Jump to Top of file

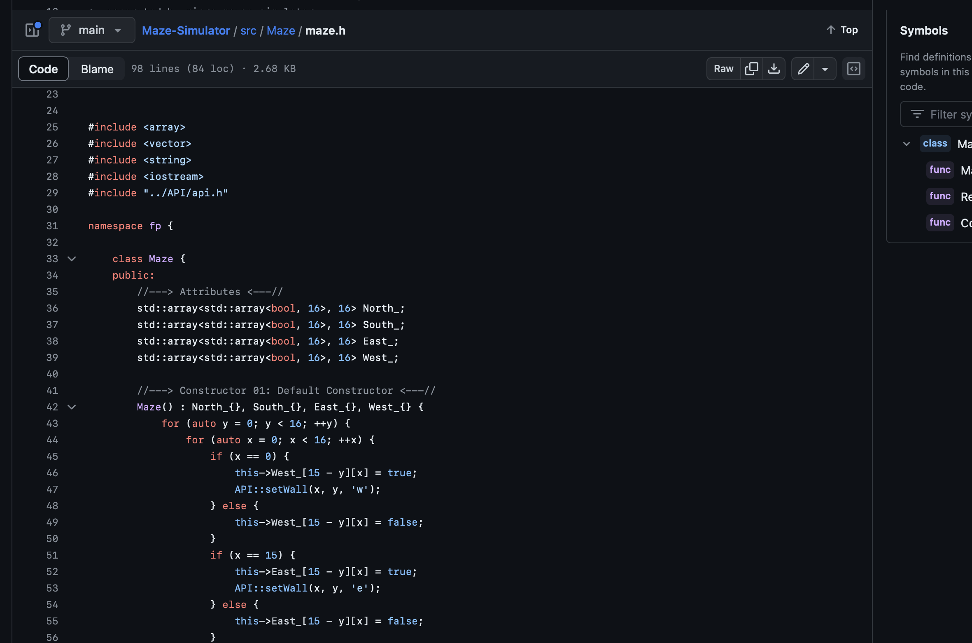pos(842,30)
